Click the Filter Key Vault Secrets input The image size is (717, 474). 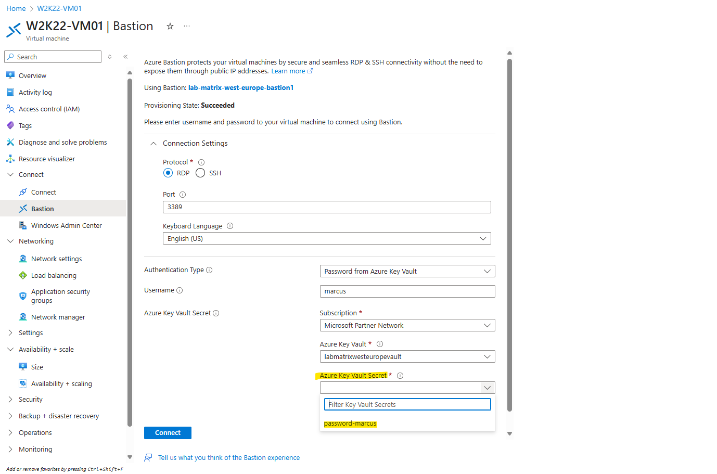click(x=407, y=404)
